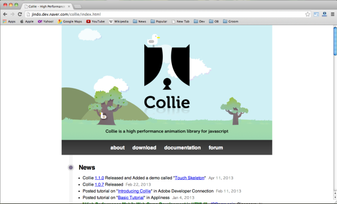Open the forum navigation item
Image resolution: width=337 pixels, height=204 pixels.
point(216,147)
